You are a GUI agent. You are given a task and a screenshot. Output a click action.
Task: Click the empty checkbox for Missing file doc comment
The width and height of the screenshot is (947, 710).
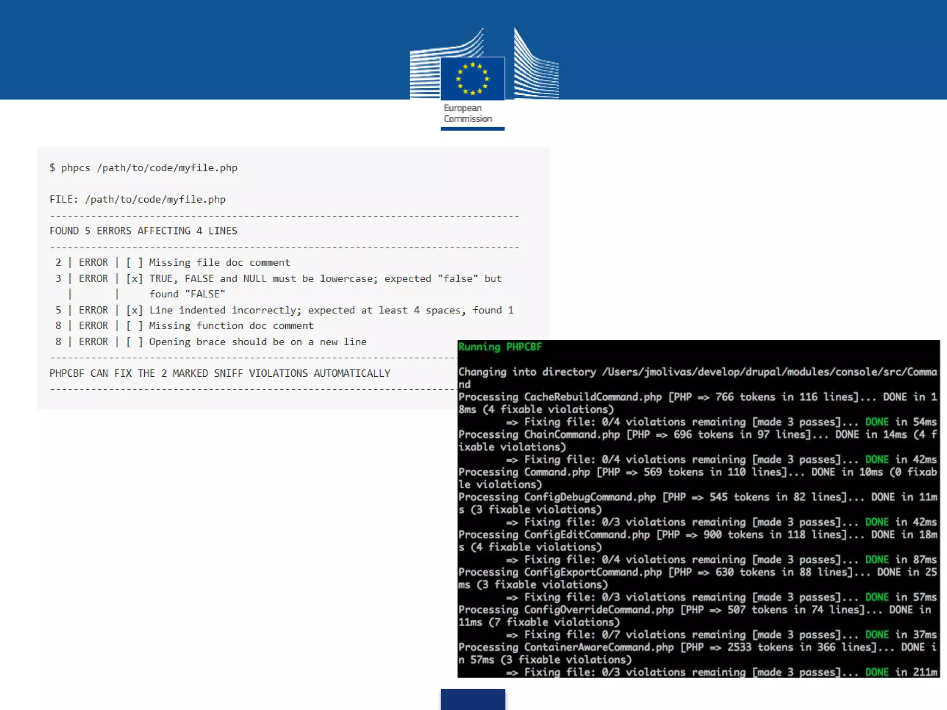point(134,263)
